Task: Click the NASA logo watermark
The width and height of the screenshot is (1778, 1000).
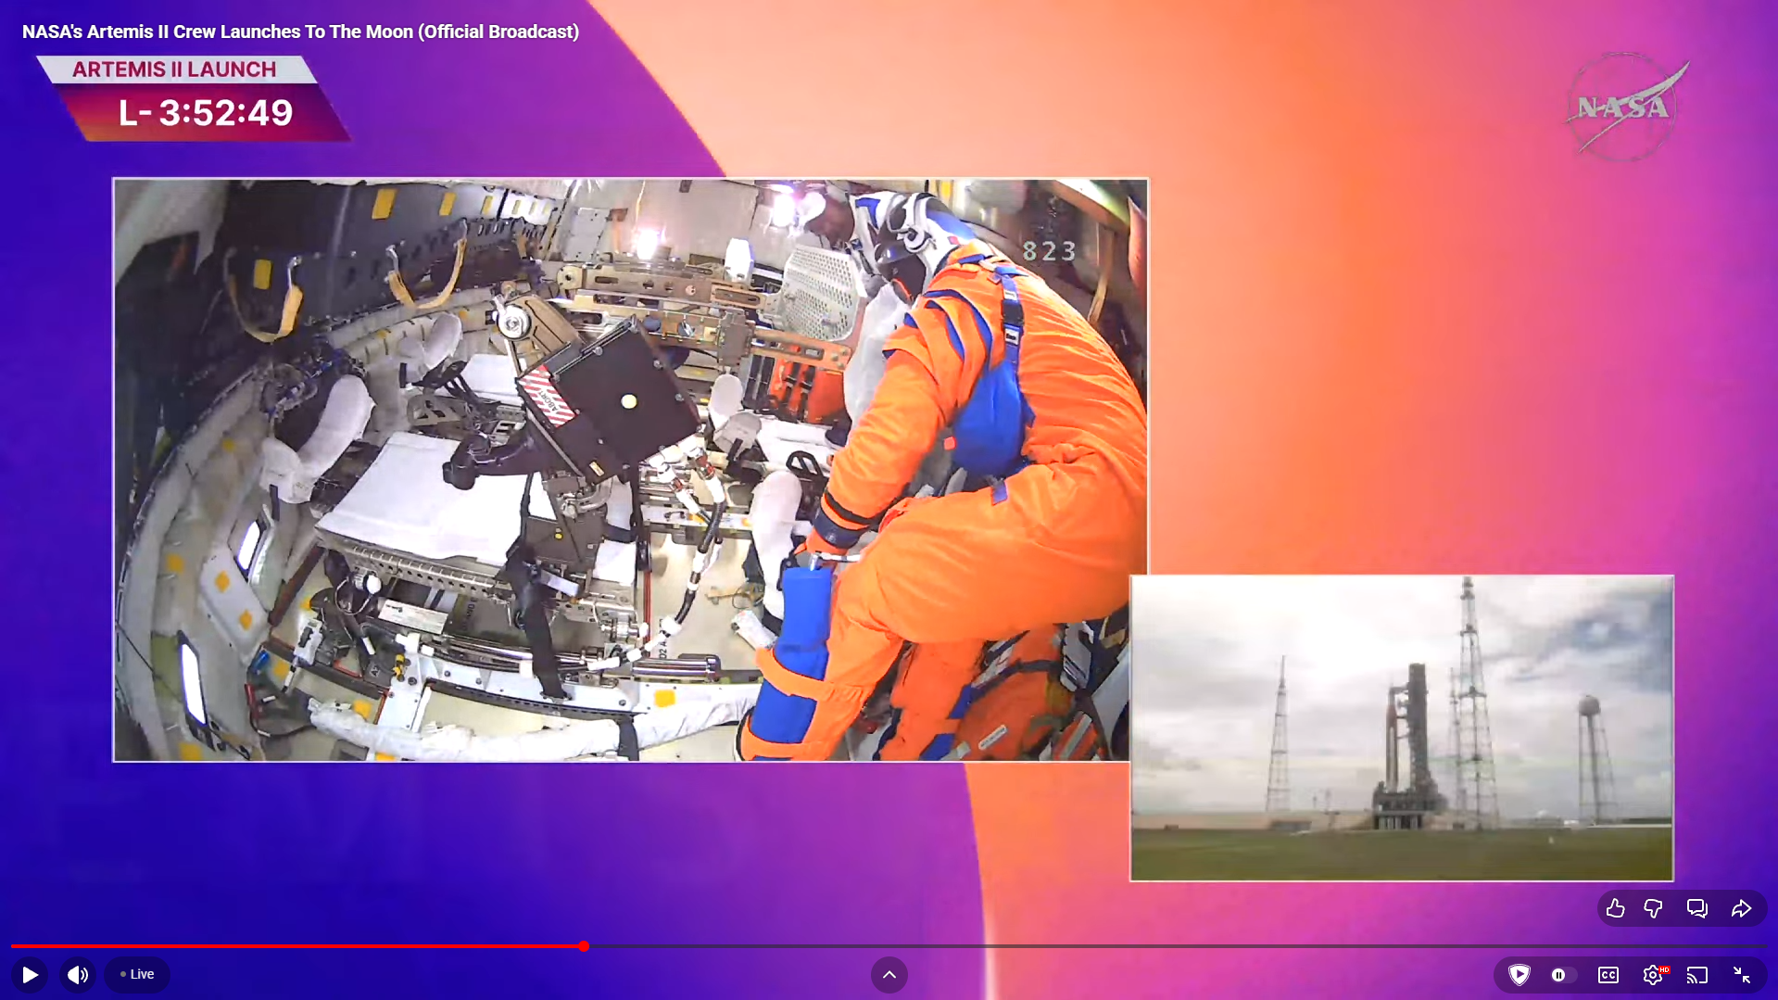Action: click(x=1627, y=107)
